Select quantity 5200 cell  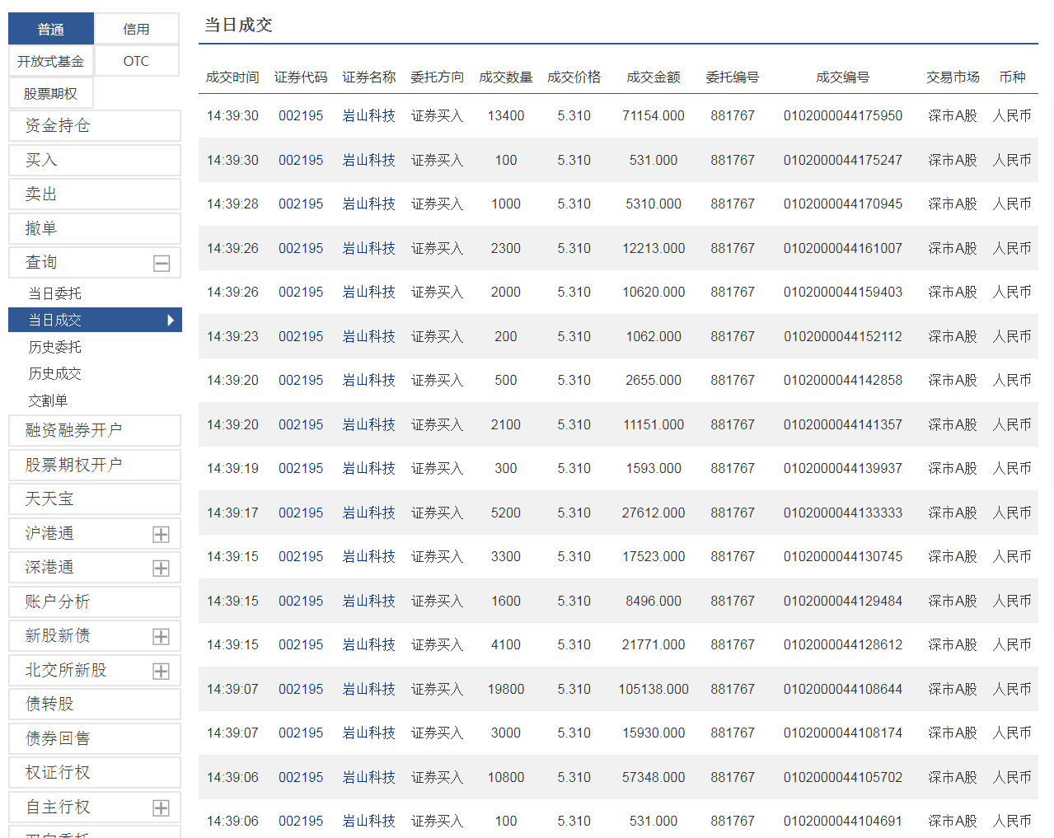[x=506, y=513]
